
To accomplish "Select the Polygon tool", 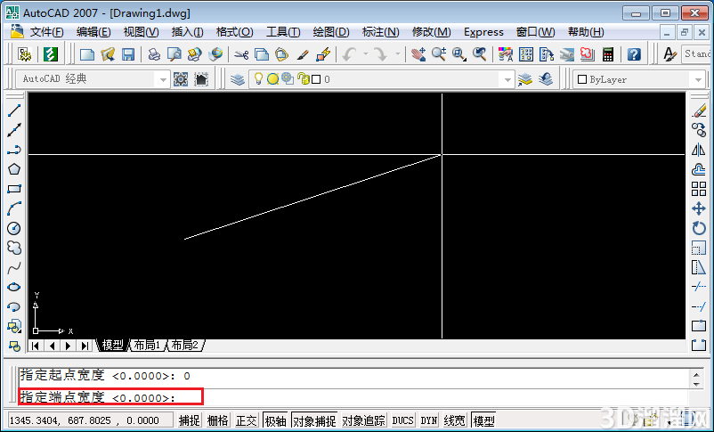I will point(14,169).
